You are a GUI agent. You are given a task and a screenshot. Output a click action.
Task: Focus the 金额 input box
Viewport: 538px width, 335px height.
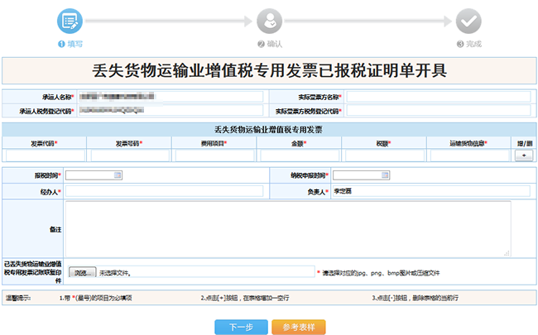pos(298,156)
